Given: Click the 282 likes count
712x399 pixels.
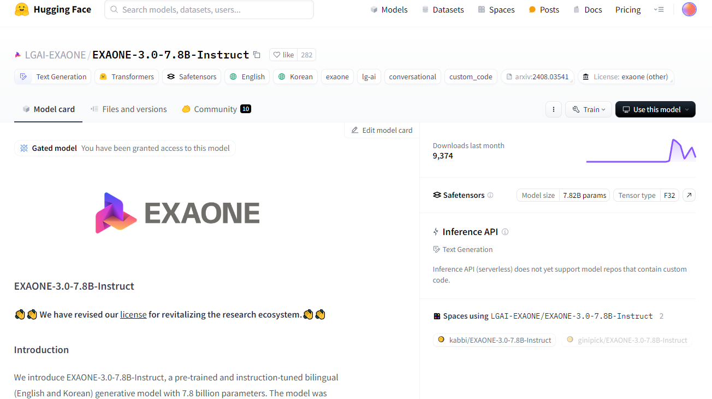Looking at the screenshot, I should tap(307, 55).
